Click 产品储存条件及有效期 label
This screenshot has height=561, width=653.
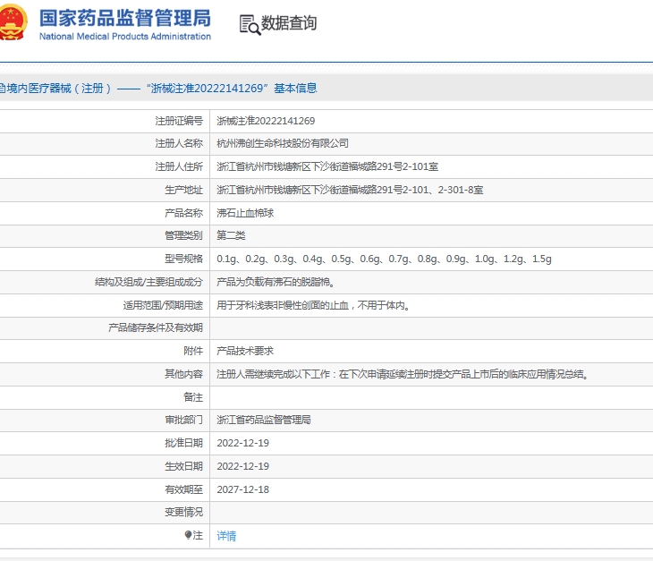156,328
